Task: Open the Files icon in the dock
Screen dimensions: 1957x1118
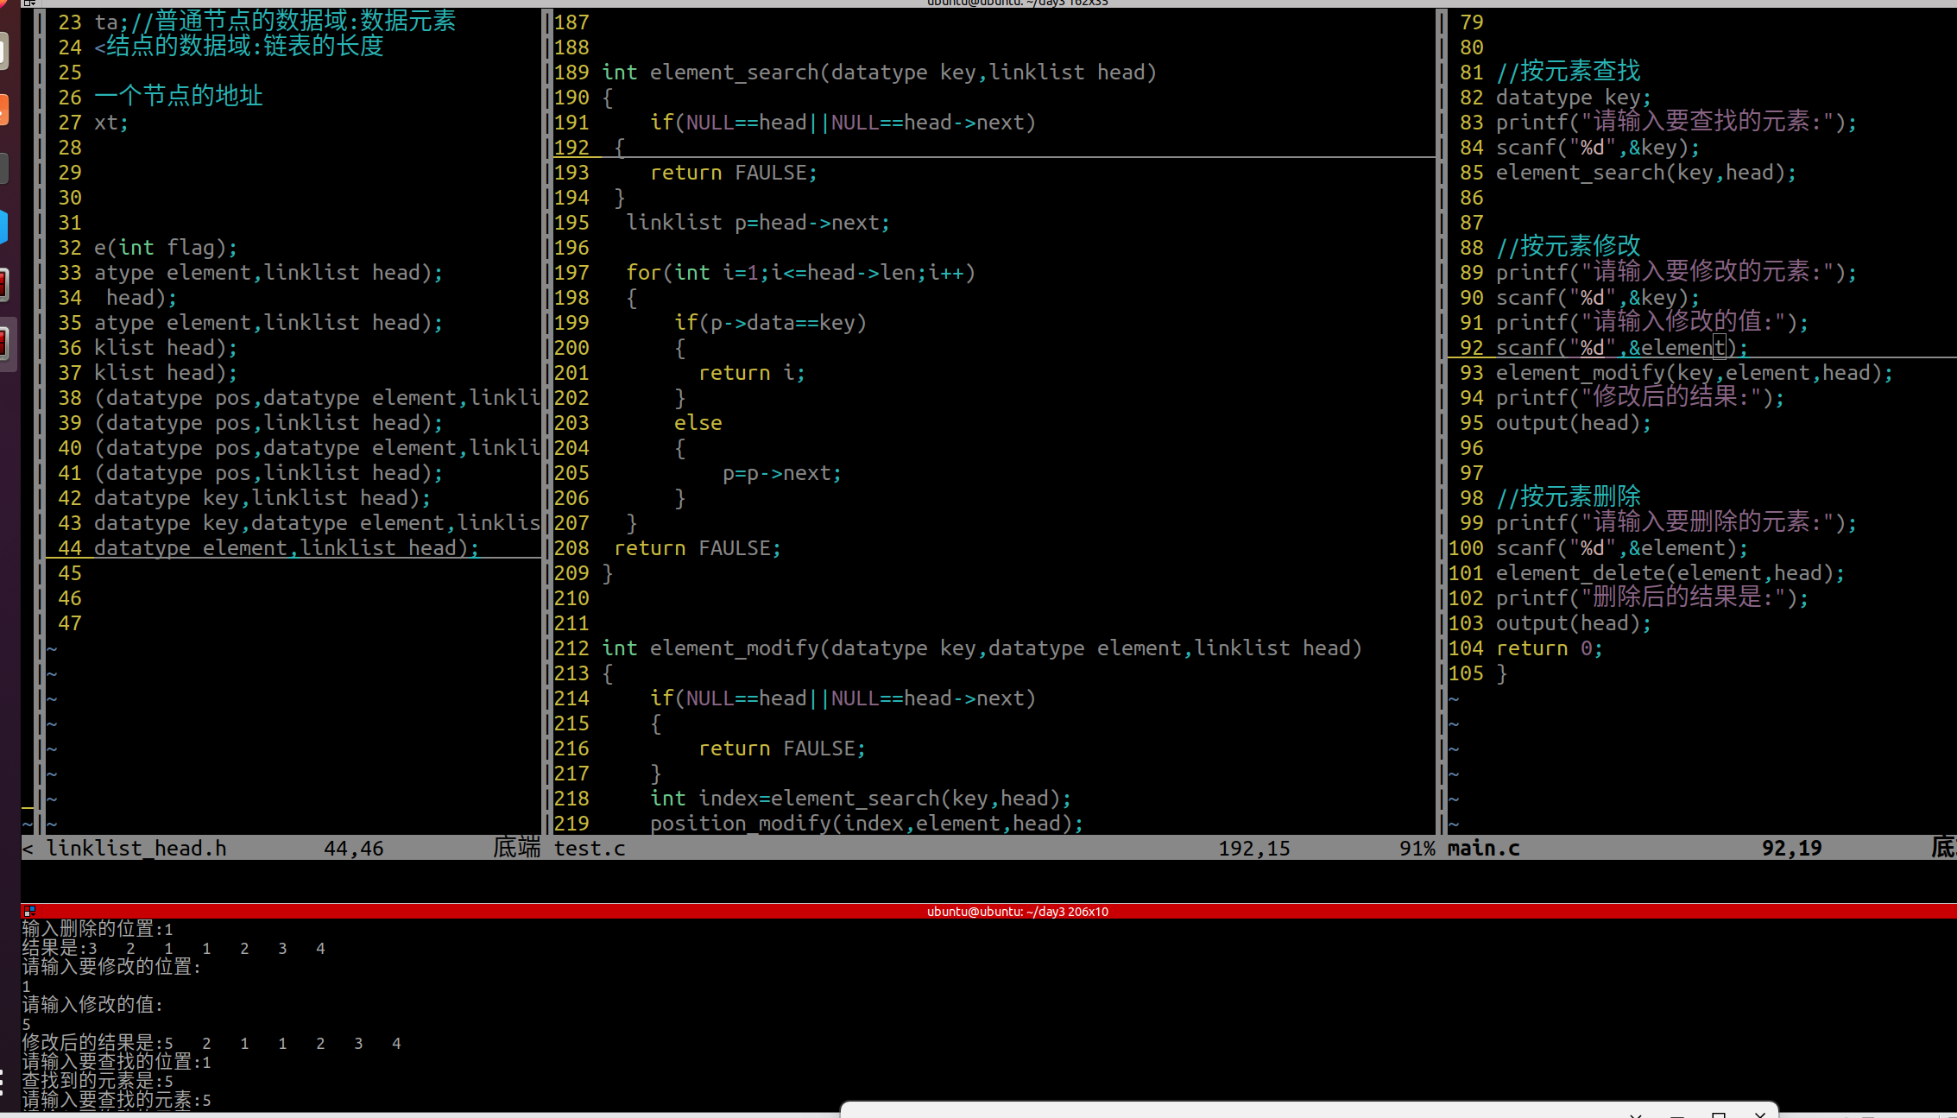Action: coord(3,52)
